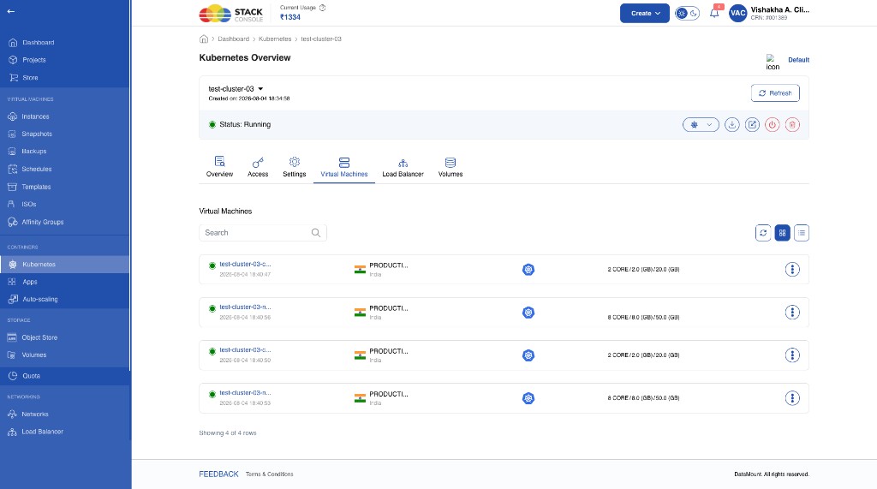Image resolution: width=877 pixels, height=489 pixels.
Task: Click download kubeconfig icon
Action: click(732, 125)
